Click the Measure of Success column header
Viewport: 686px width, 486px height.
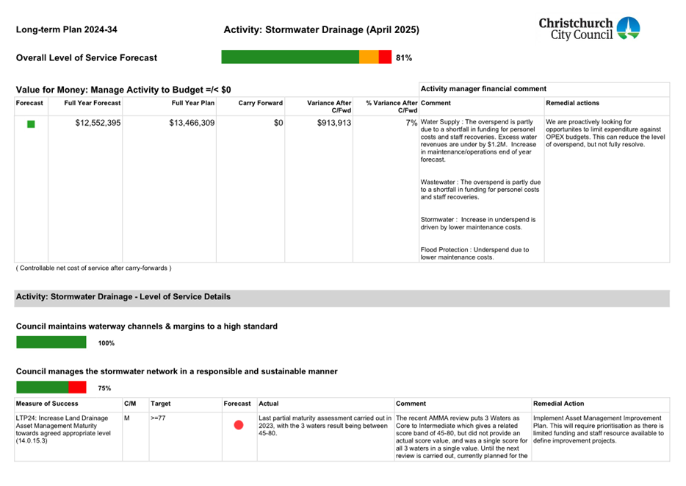tap(47, 404)
